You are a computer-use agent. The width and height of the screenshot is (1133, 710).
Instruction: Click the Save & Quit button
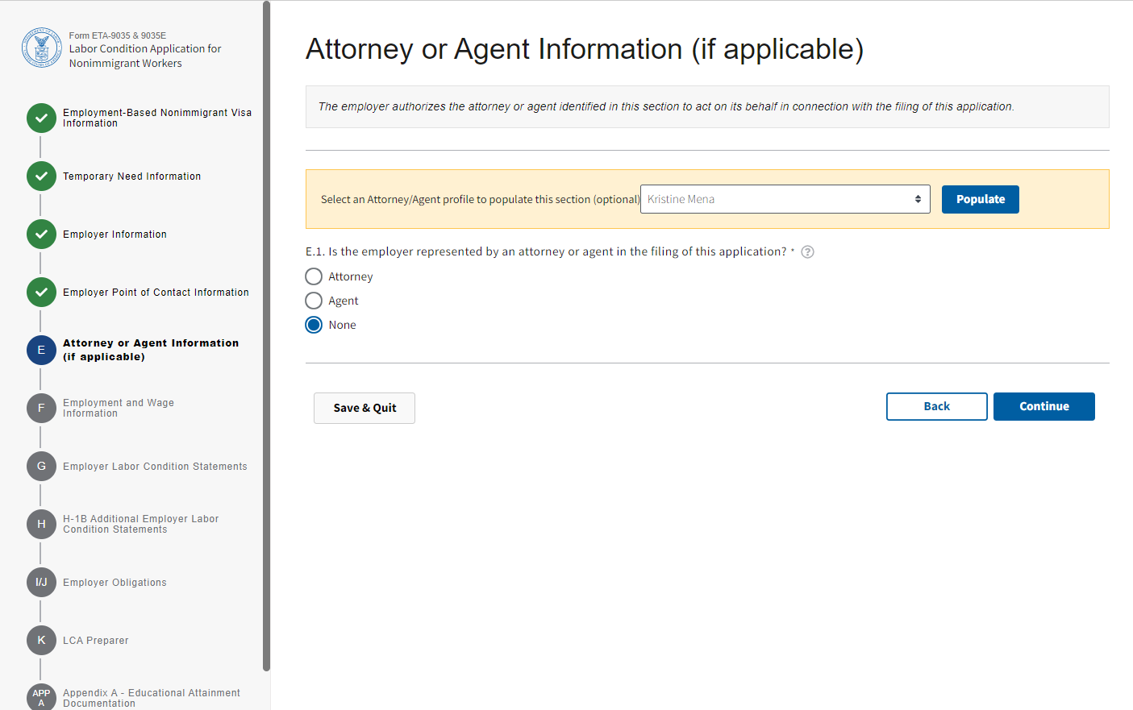tap(364, 408)
